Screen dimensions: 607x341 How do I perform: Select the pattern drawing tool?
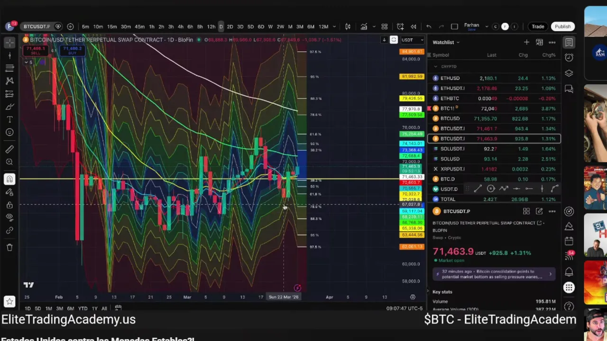tap(9, 81)
